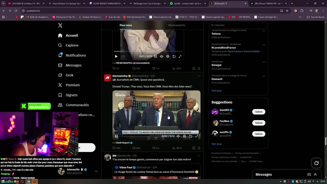The image size is (327, 184).
Task: Switch to the Pour vous tab
Action: (126, 25)
